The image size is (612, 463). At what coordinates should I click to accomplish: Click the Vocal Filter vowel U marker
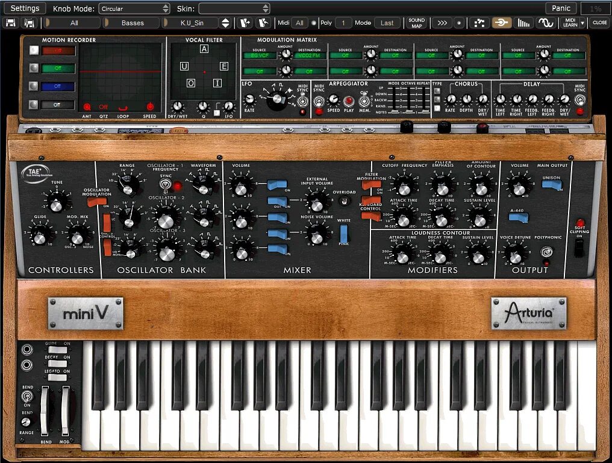click(184, 66)
